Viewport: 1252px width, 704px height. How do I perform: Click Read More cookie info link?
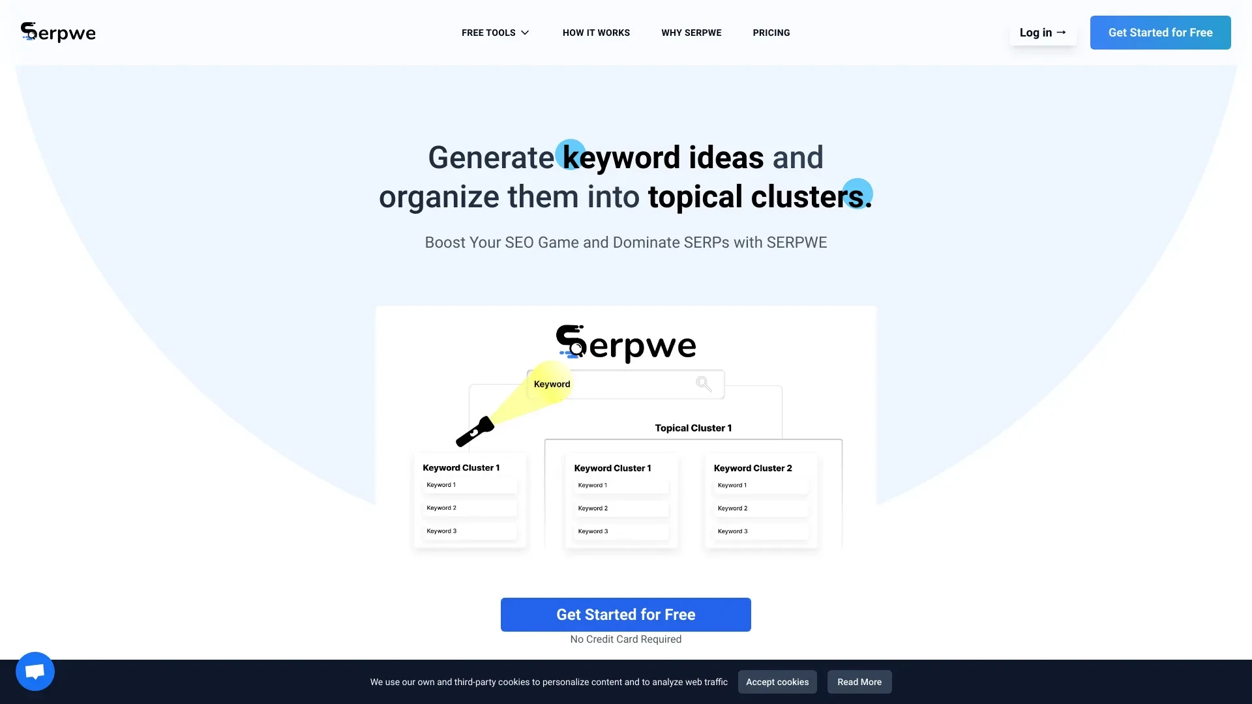pos(859,682)
